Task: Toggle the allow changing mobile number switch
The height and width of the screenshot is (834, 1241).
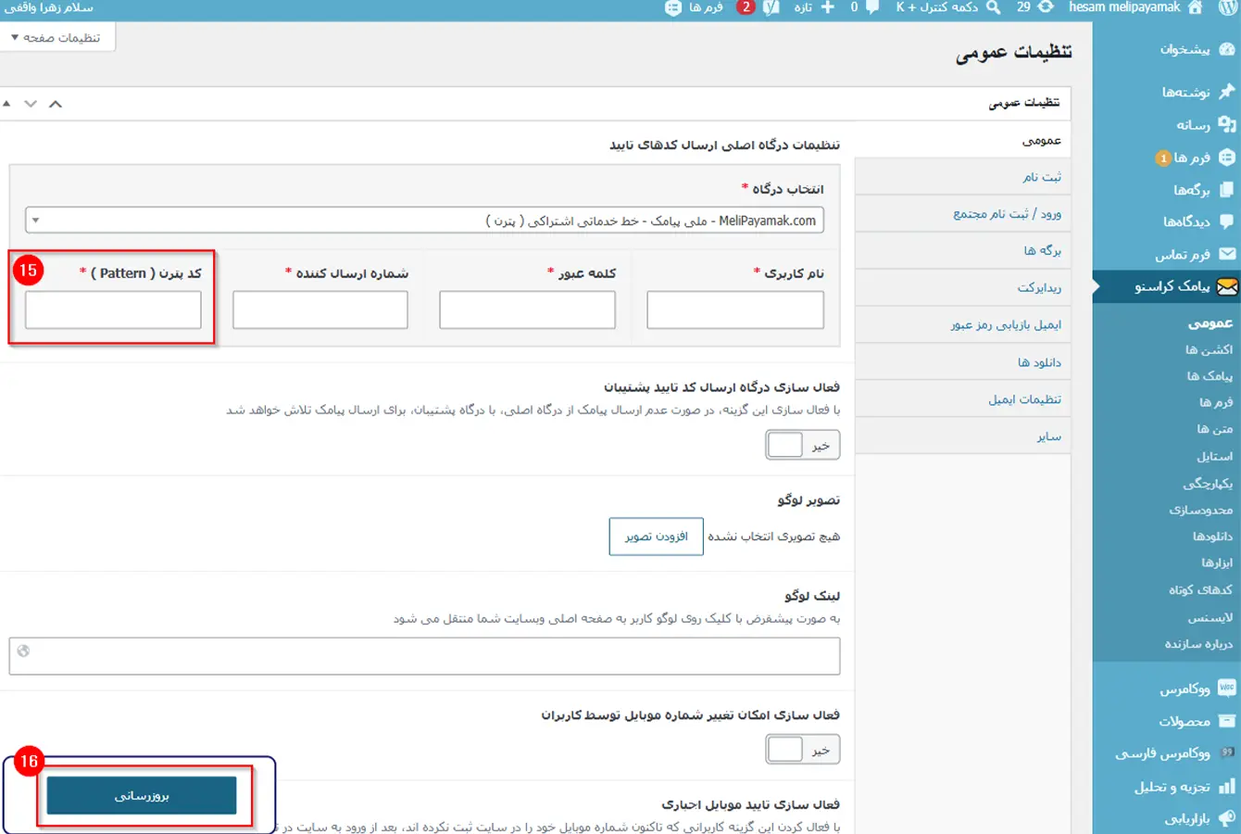Action: (803, 750)
